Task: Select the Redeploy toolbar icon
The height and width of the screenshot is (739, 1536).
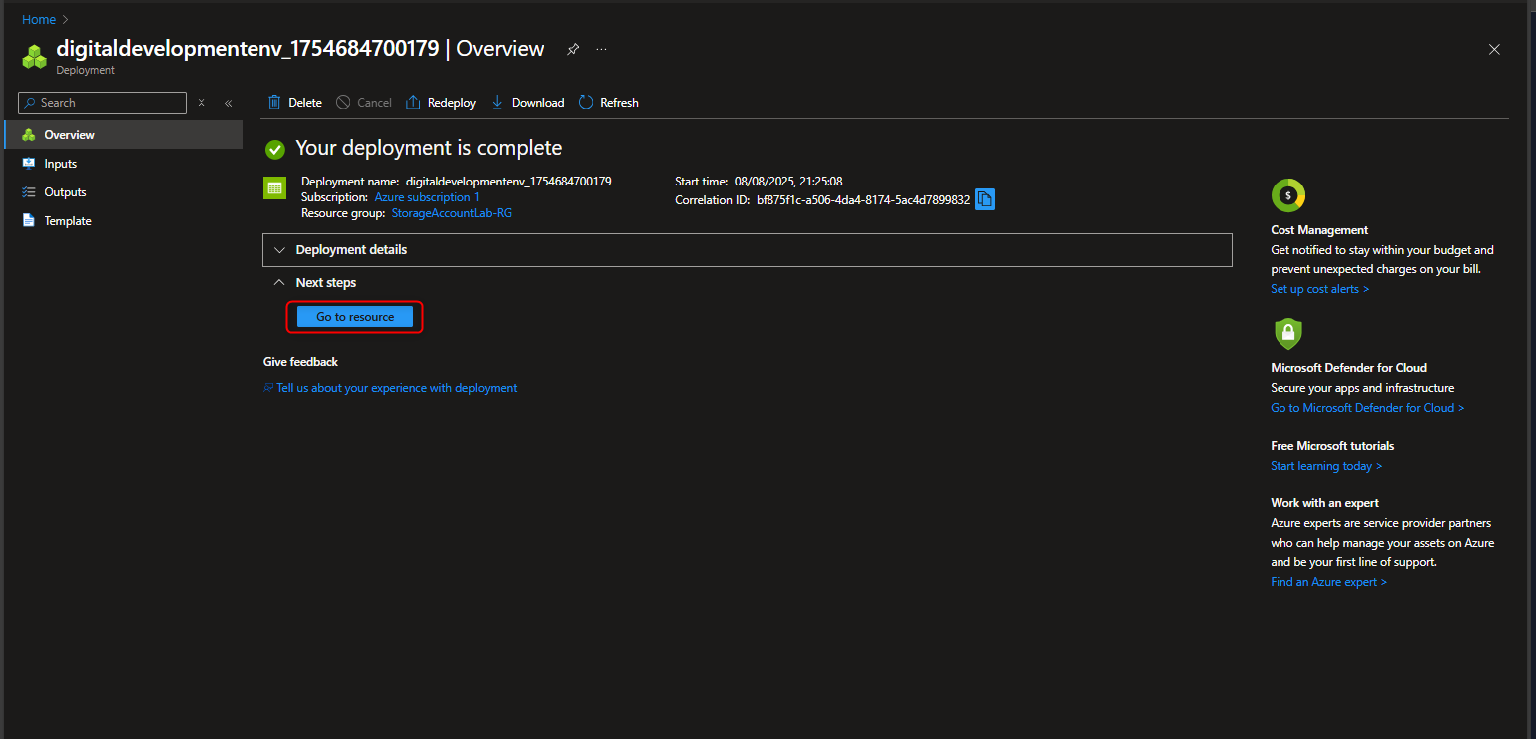Action: pos(412,102)
